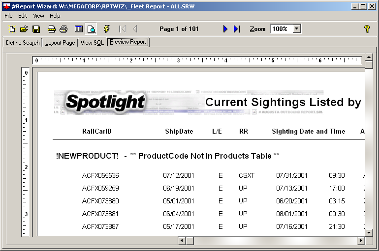
Task: Save the report using floppy disk icon
Action: 36,29
